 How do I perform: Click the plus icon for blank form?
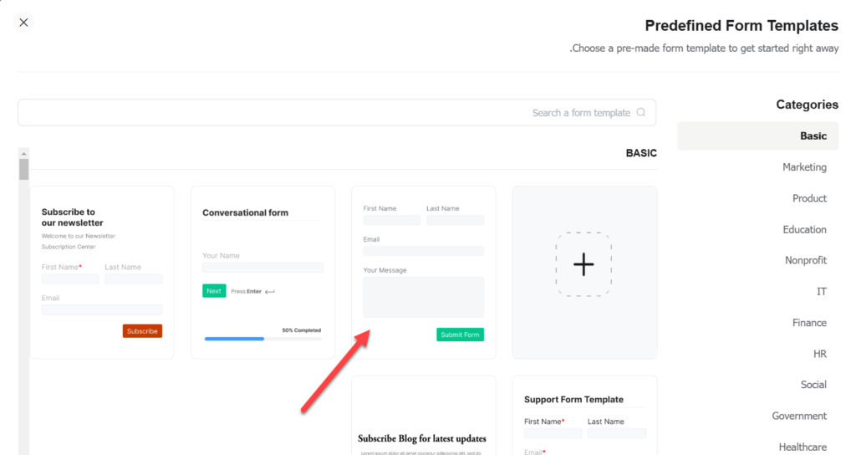[x=583, y=264]
